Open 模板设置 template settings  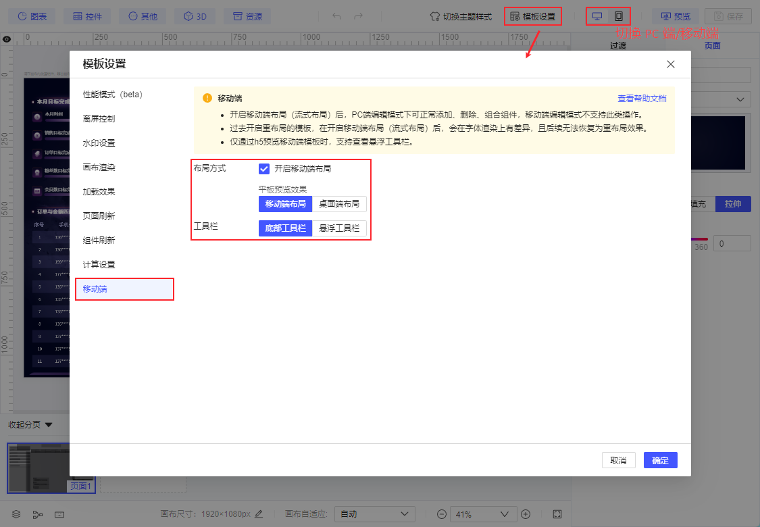[x=533, y=17]
